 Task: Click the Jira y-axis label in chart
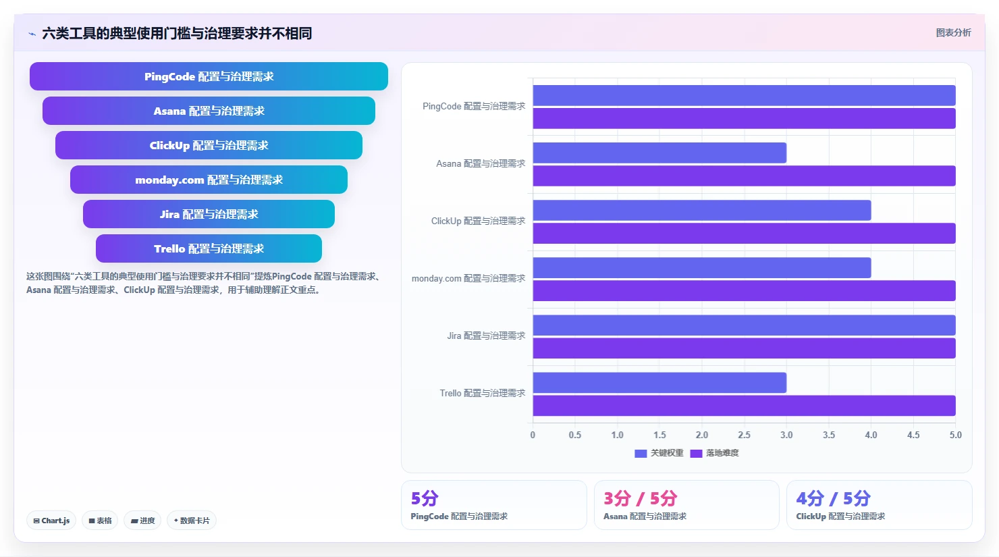pyautogui.click(x=486, y=336)
